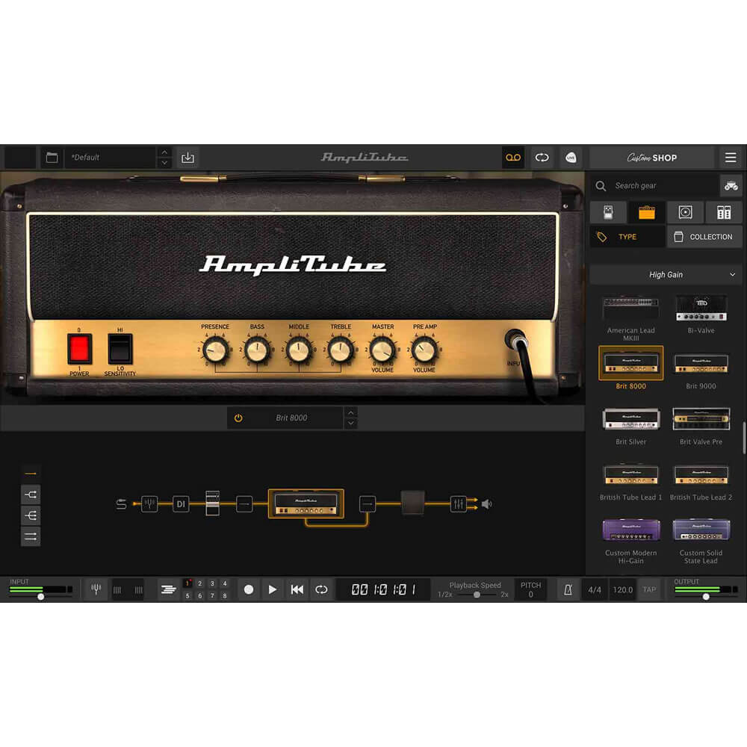Click the TAP tempo button
Screen dimensions: 747x747
[x=649, y=589]
